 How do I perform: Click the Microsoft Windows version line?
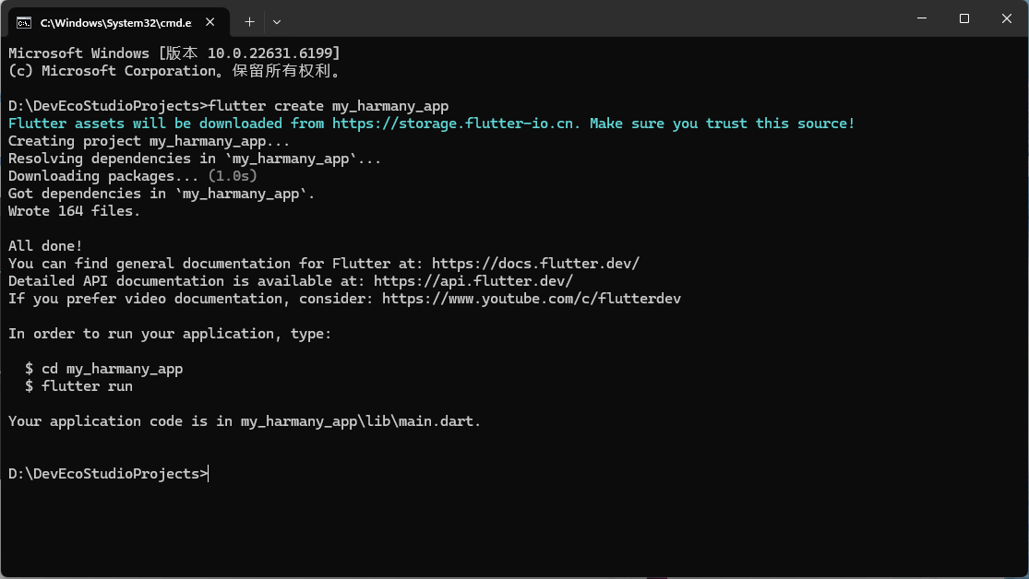click(x=173, y=53)
